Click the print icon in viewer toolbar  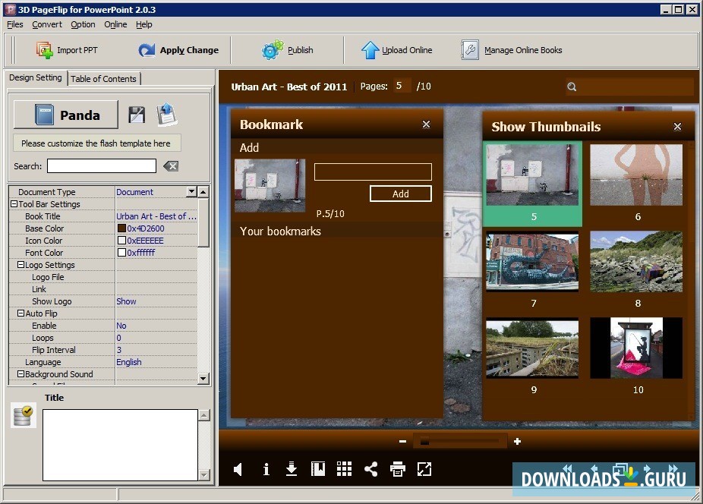click(398, 469)
